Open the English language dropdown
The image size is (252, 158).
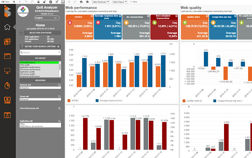(47, 18)
